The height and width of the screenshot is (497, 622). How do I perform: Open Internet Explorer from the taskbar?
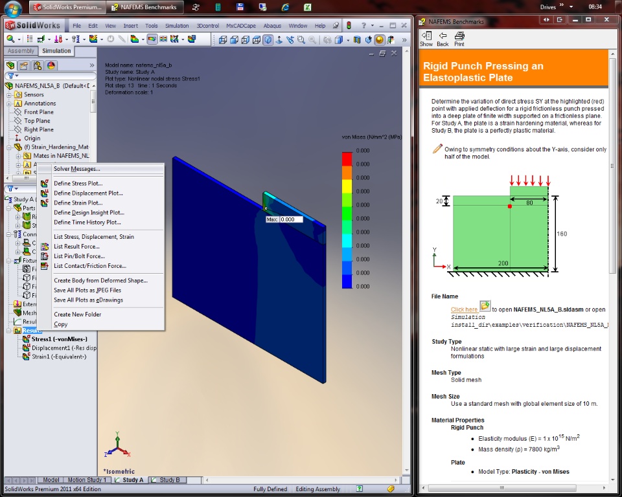click(x=285, y=6)
